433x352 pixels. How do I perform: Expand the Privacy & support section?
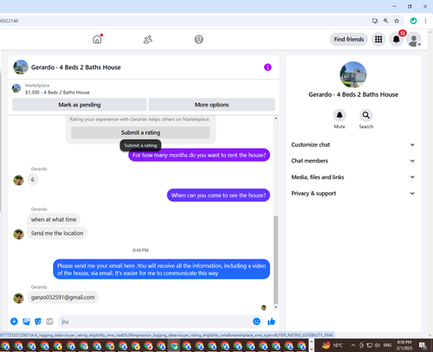tap(353, 193)
